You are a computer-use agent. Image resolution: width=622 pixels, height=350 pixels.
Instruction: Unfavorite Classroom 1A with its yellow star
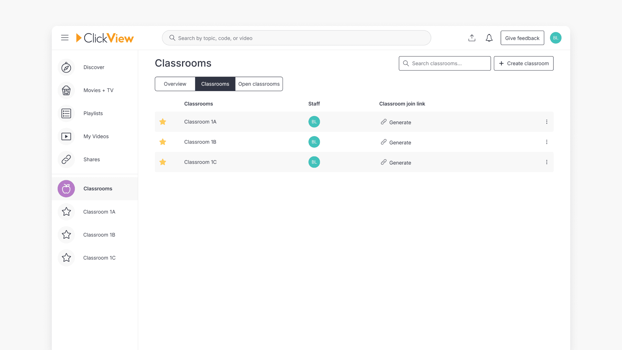[163, 122]
